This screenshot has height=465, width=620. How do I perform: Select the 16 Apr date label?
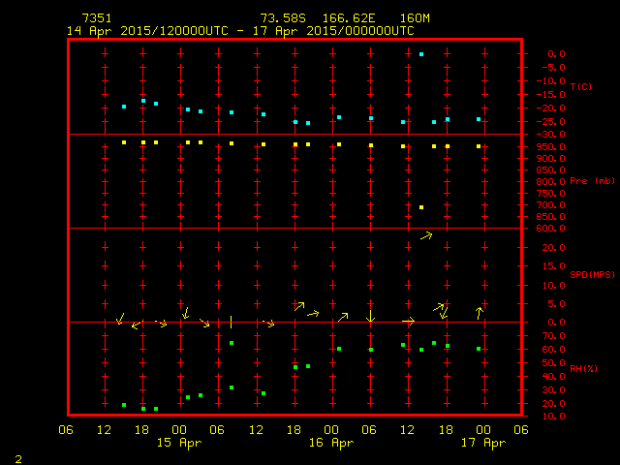(330, 443)
